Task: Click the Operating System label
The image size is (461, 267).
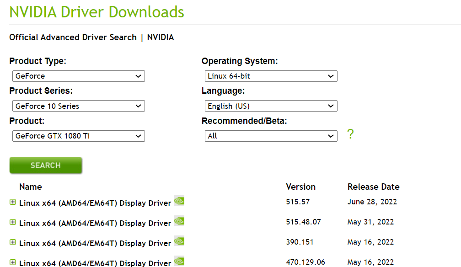Action: [x=240, y=61]
